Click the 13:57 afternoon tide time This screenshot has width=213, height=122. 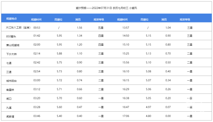[126, 27]
